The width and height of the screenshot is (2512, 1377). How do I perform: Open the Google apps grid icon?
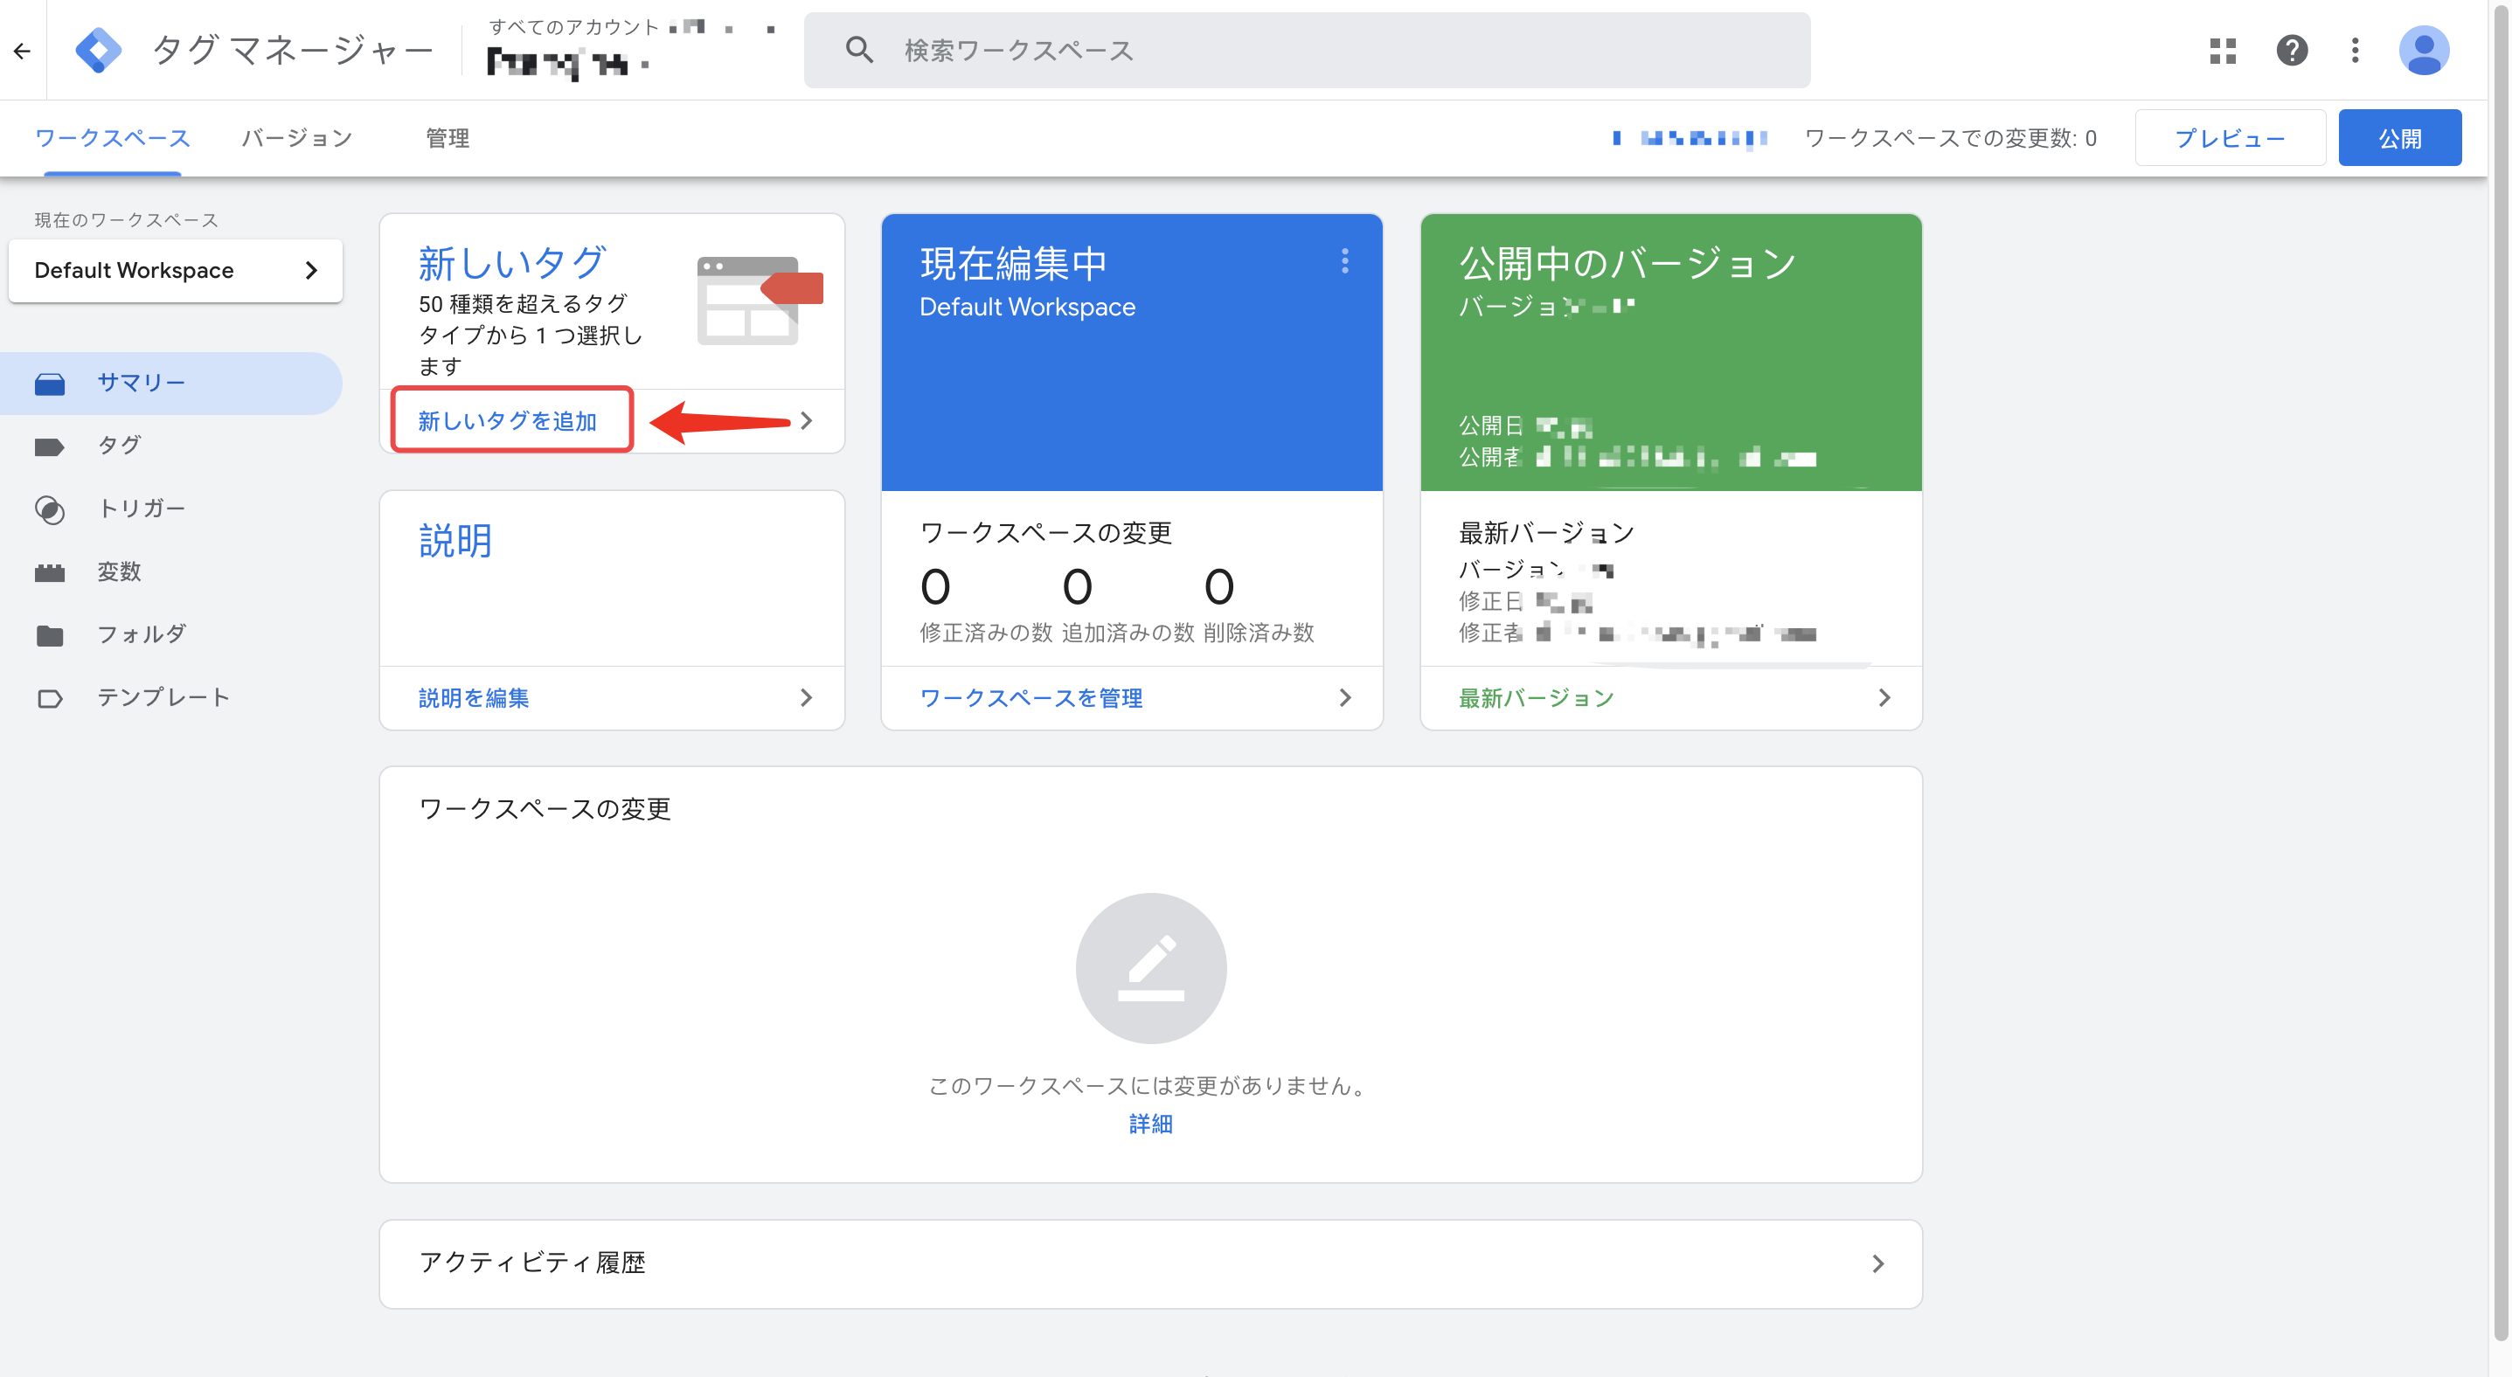2223,51
